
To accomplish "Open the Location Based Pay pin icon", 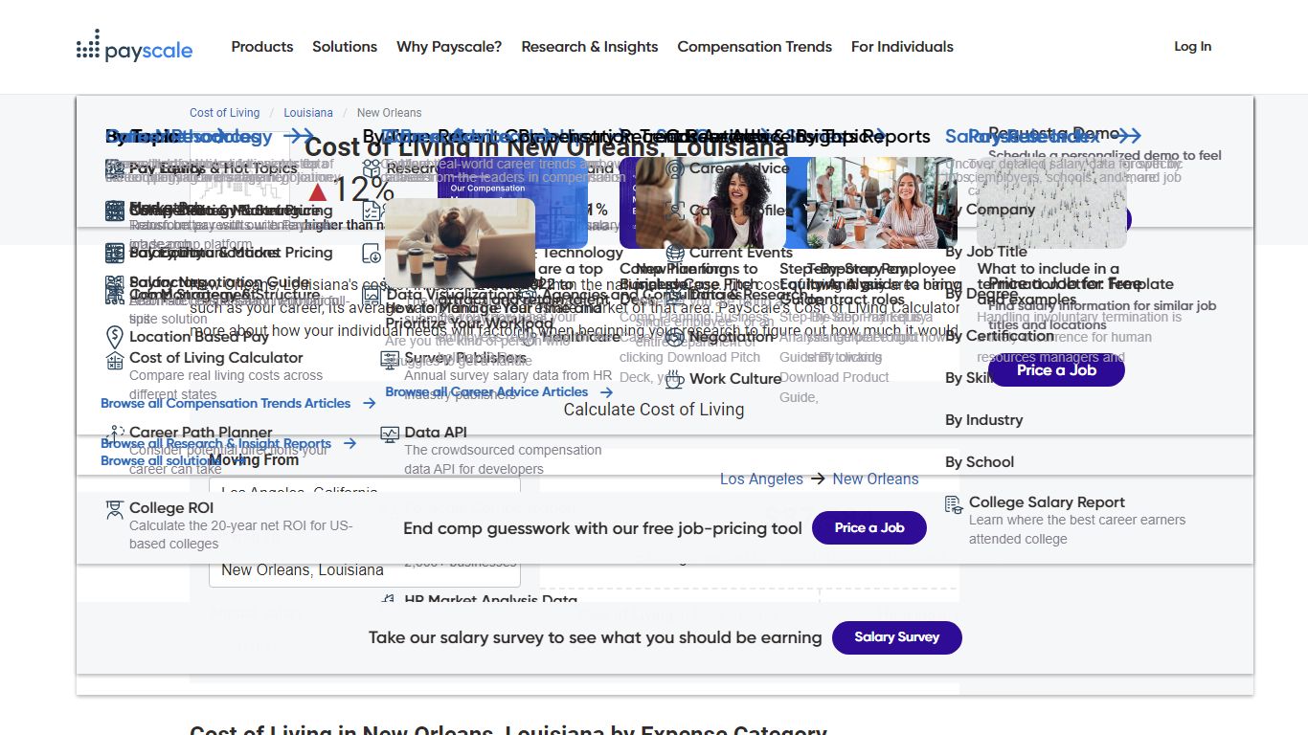I will pos(115,337).
